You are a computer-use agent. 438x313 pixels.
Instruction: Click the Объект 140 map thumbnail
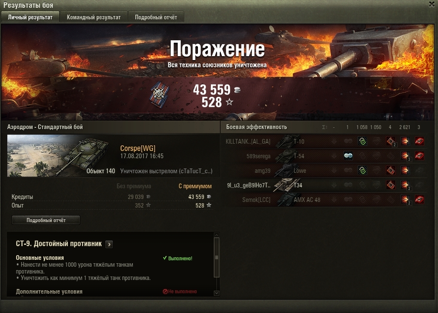pos(61,156)
